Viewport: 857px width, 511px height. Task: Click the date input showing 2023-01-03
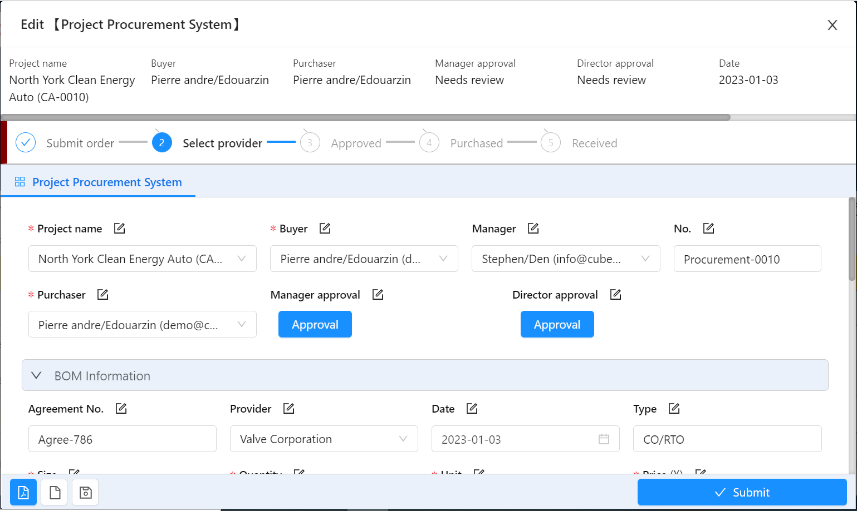(526, 439)
